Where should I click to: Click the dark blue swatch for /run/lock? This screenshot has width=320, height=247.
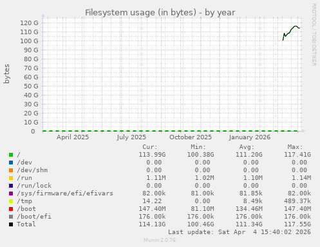11,186
